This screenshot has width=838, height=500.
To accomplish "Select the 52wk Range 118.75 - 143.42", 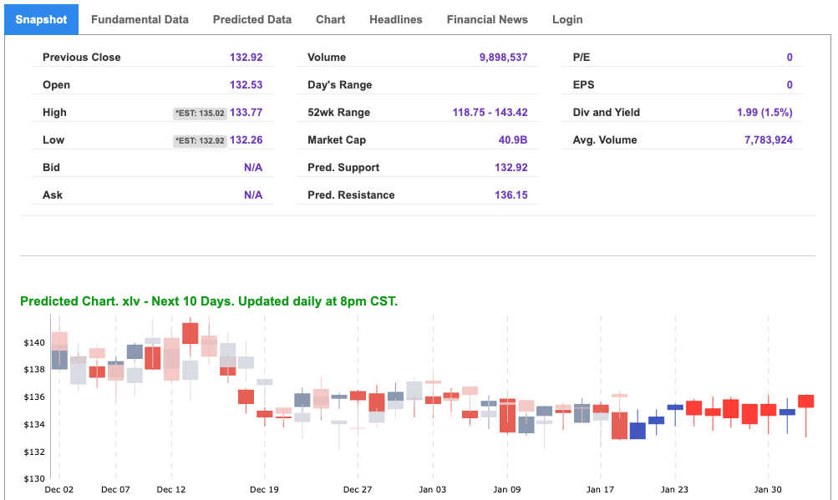I will (x=490, y=112).
